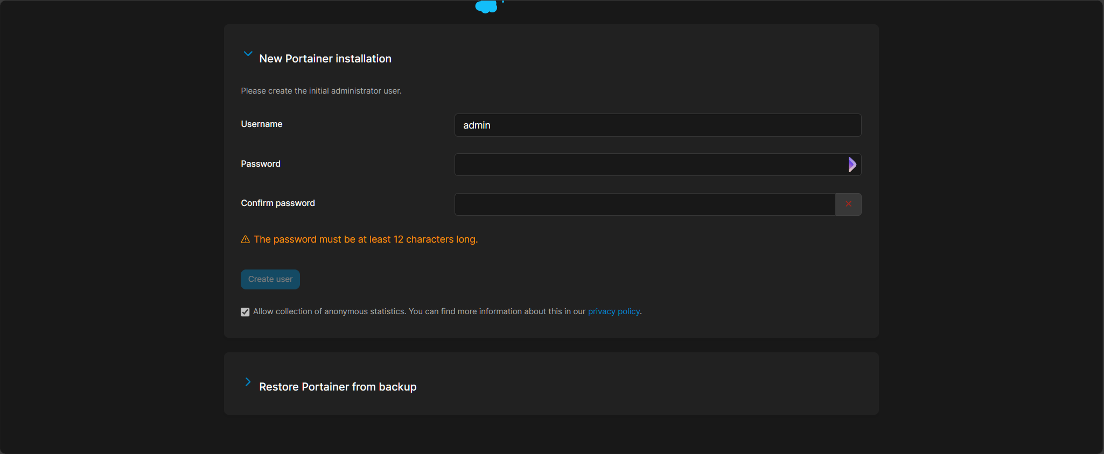
Task: Click the Confirm password label
Action: [x=278, y=203]
